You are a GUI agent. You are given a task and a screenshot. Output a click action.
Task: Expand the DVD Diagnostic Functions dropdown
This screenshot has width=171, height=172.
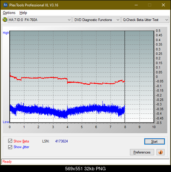97,20
